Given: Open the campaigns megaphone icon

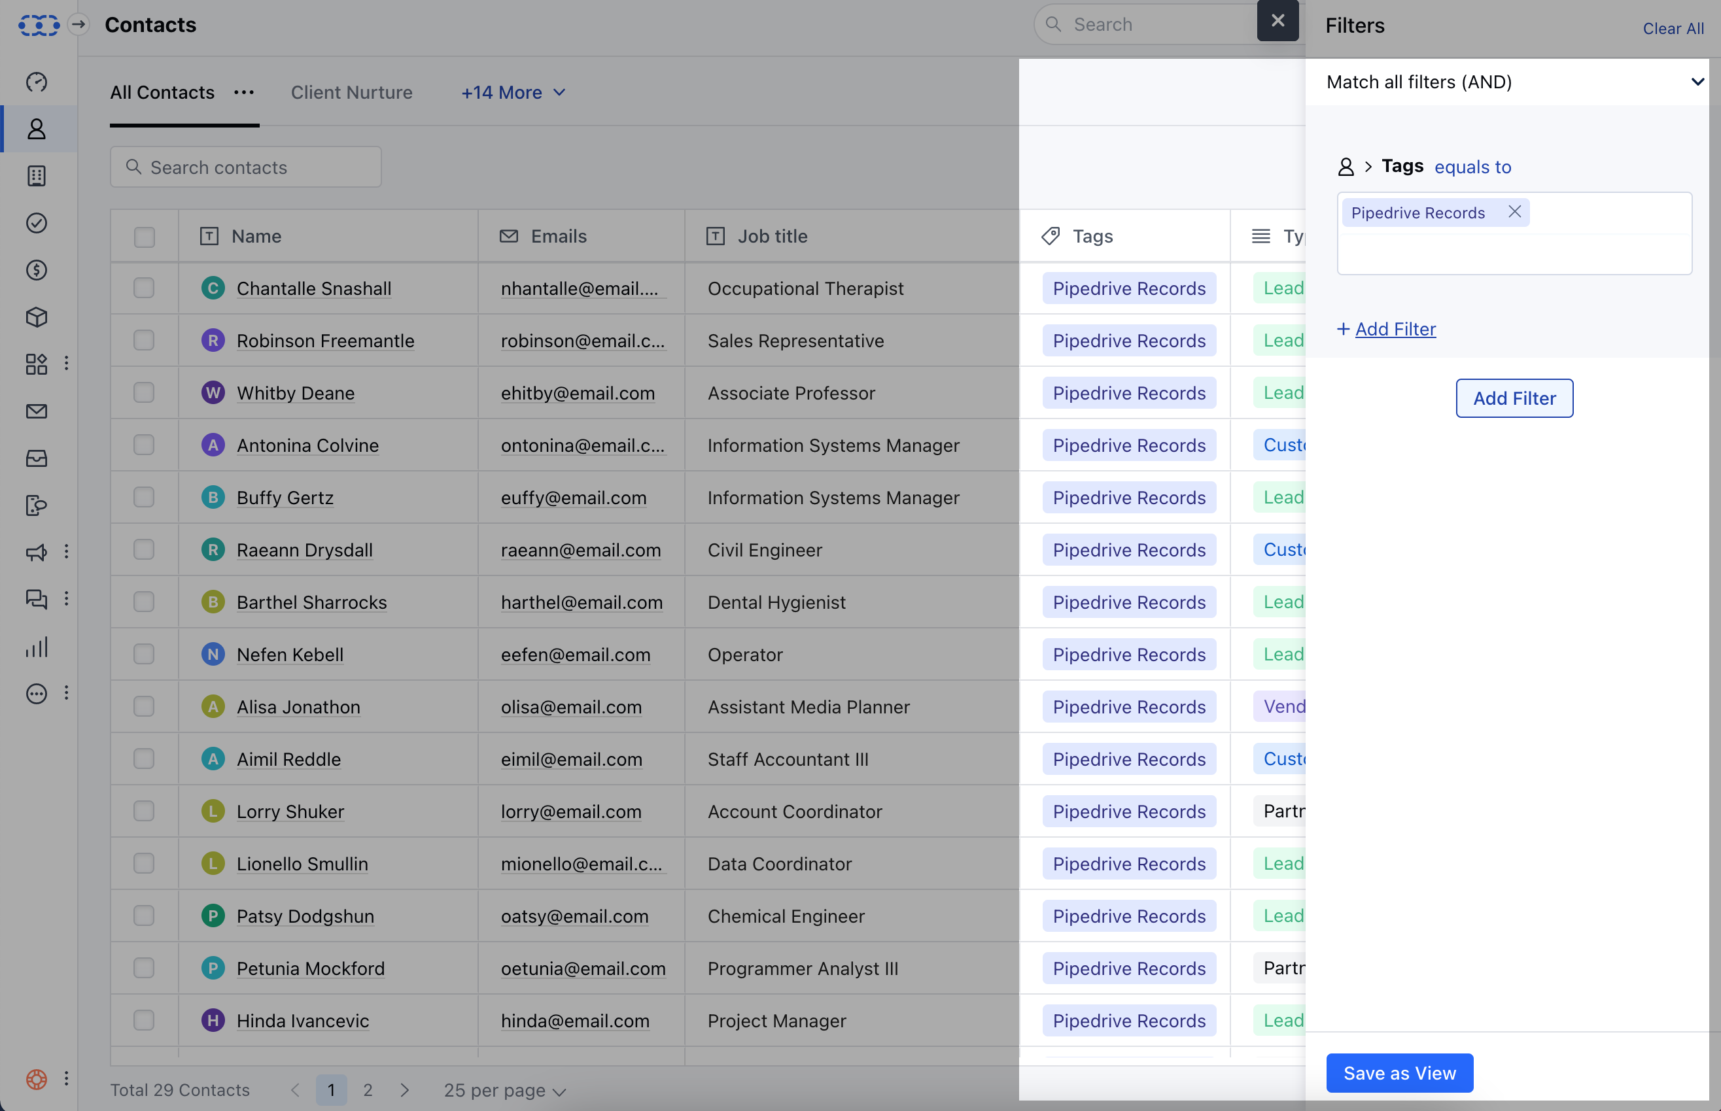Looking at the screenshot, I should click(x=36, y=552).
